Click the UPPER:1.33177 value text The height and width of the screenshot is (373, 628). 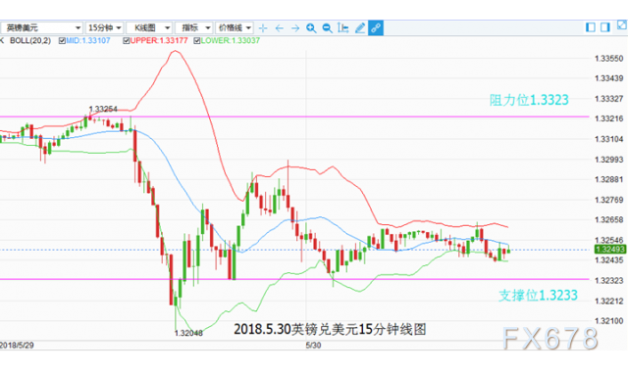pos(159,41)
